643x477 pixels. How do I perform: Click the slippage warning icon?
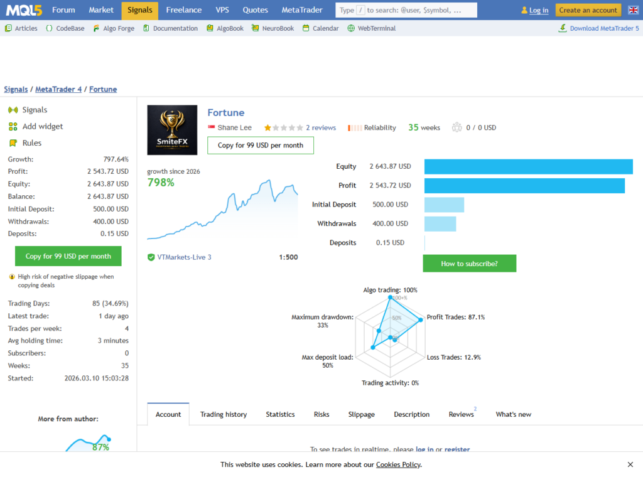(x=12, y=277)
